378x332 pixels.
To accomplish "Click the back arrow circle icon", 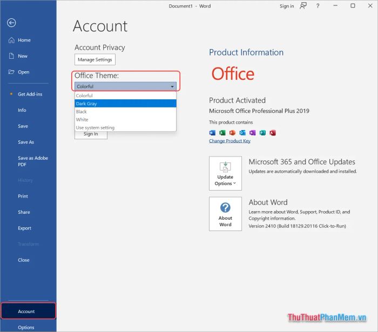I will [11, 23].
